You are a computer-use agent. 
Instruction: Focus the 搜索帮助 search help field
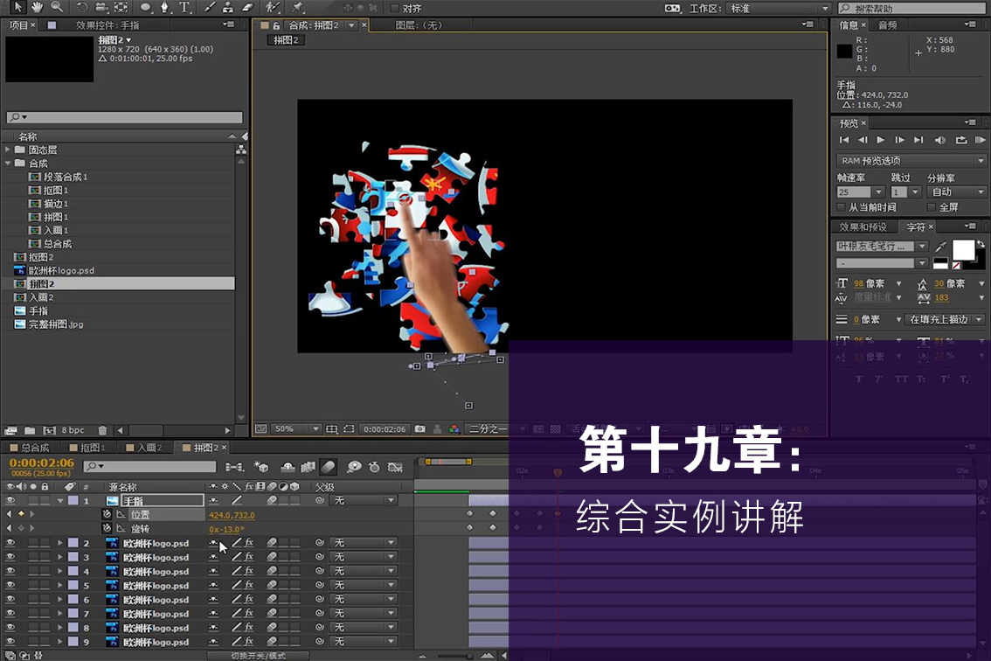click(x=912, y=8)
